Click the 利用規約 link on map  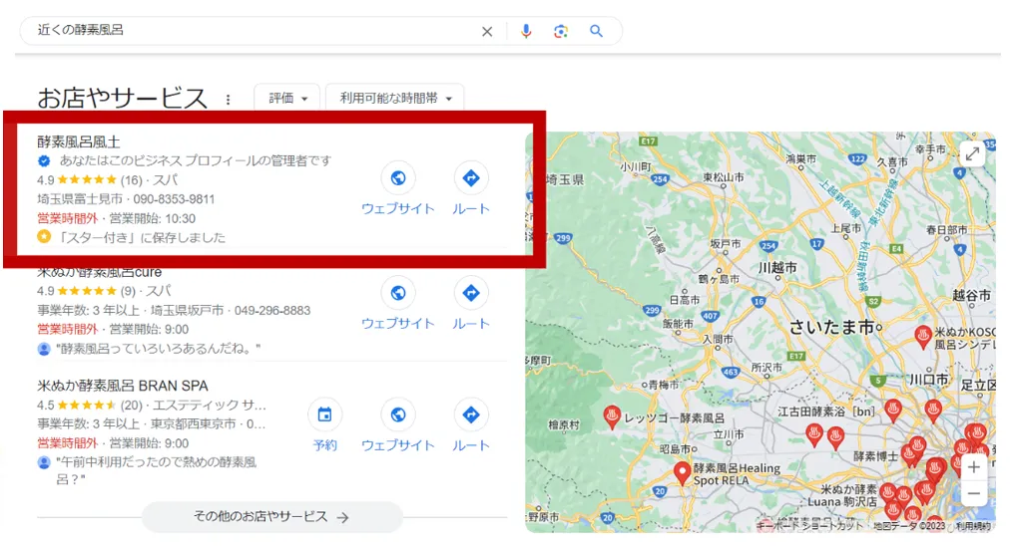coord(973,526)
